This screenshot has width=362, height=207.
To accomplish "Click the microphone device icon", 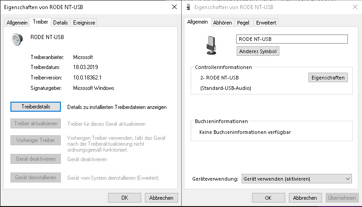I will pos(211,45).
